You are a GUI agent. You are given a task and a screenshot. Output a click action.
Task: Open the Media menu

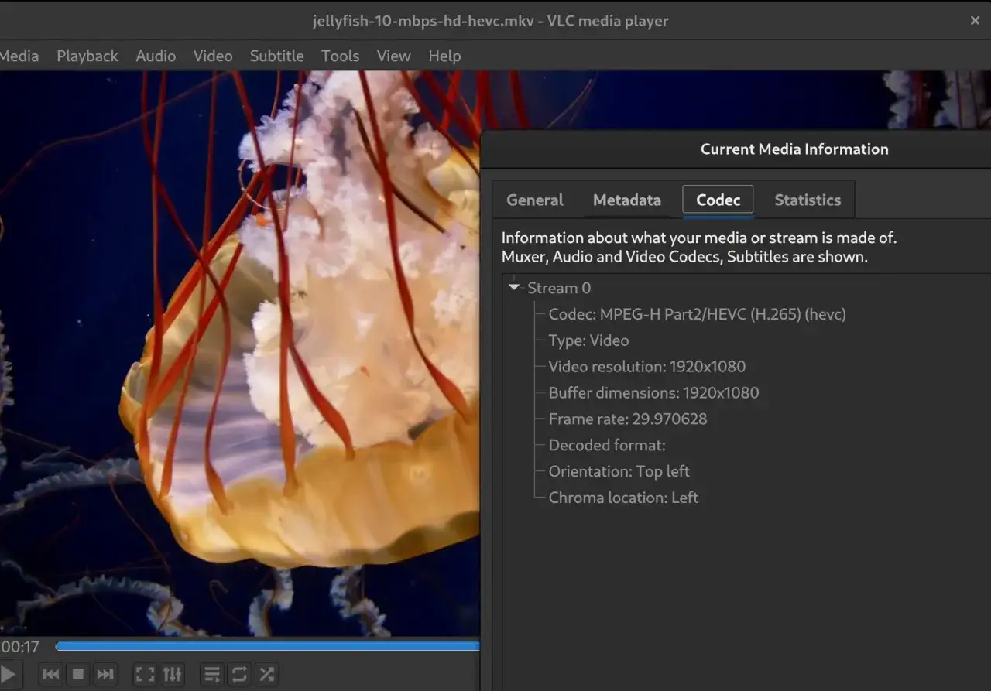pyautogui.click(x=19, y=56)
